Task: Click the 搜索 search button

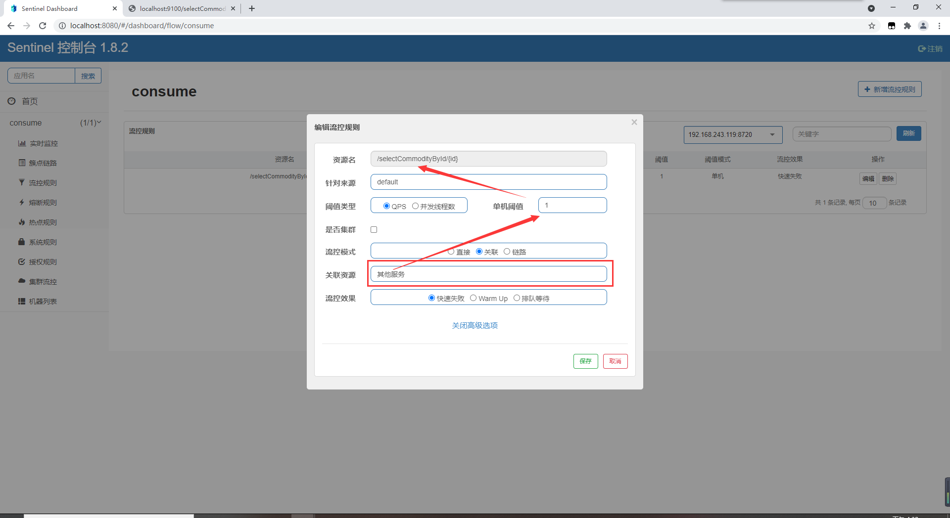Action: 88,76
